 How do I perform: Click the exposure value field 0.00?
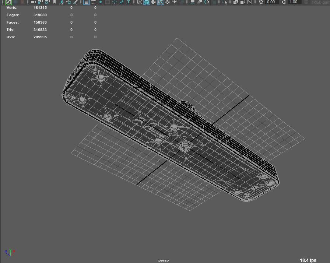272,2
